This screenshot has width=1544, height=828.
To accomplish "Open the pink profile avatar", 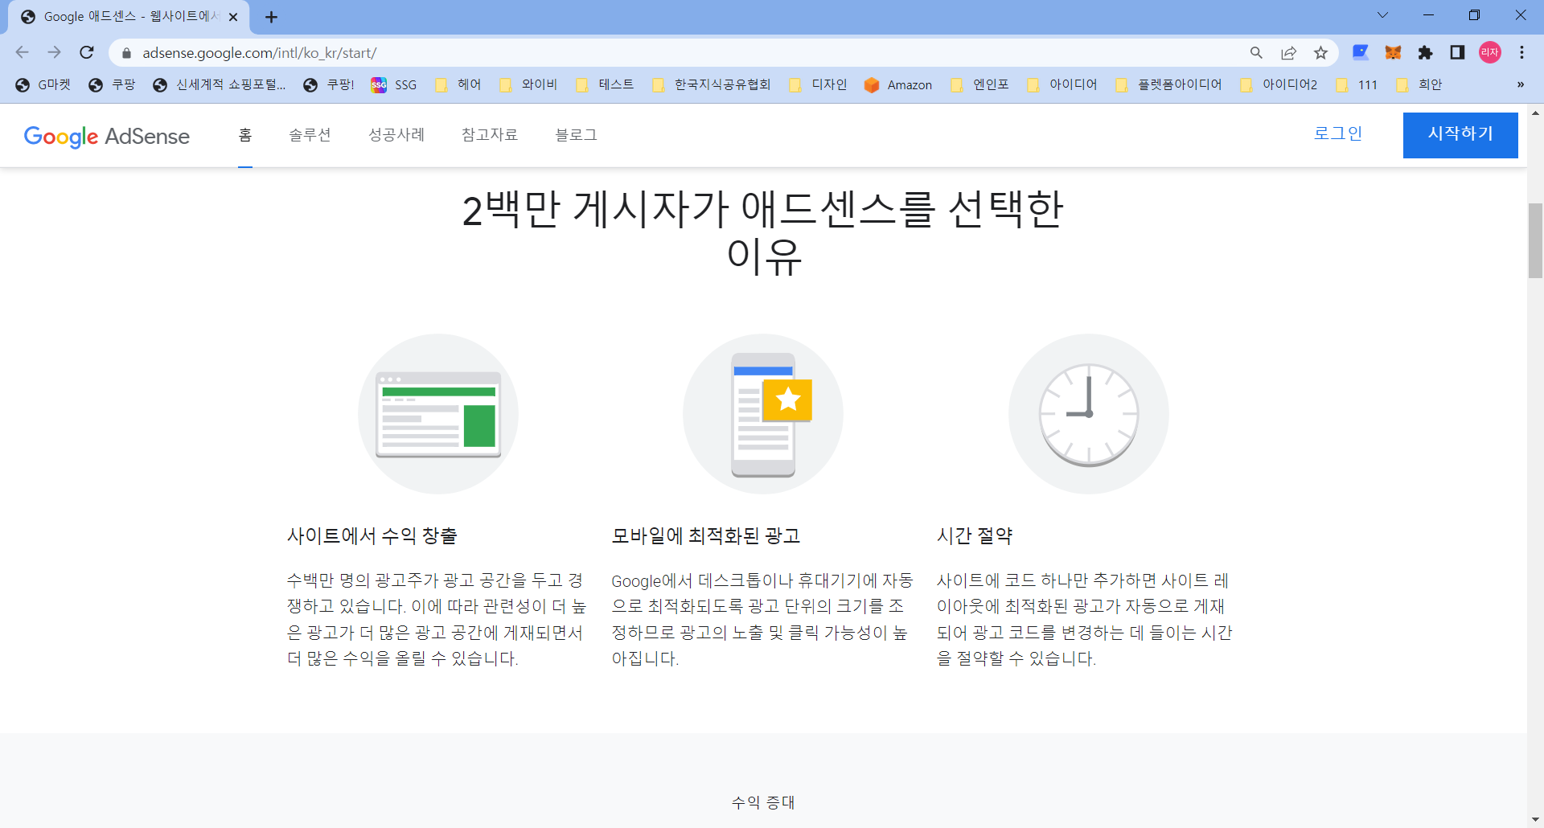I will (1490, 52).
